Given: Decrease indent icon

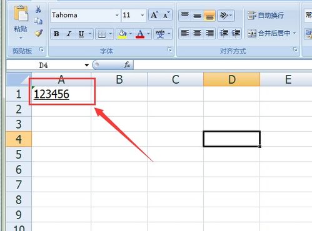Looking at the screenshot, I should click(x=224, y=33).
